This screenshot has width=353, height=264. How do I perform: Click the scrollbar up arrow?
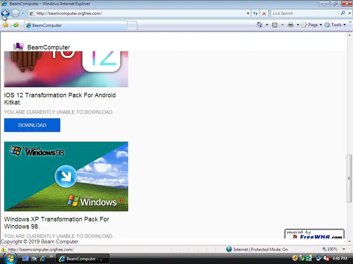pyautogui.click(x=350, y=35)
